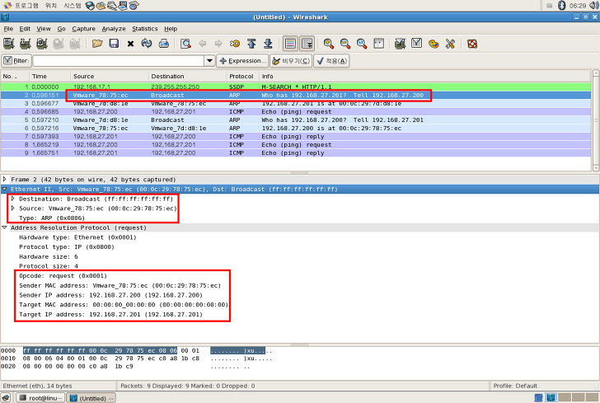Open the File menu
The height and width of the screenshot is (403, 600).
point(8,29)
